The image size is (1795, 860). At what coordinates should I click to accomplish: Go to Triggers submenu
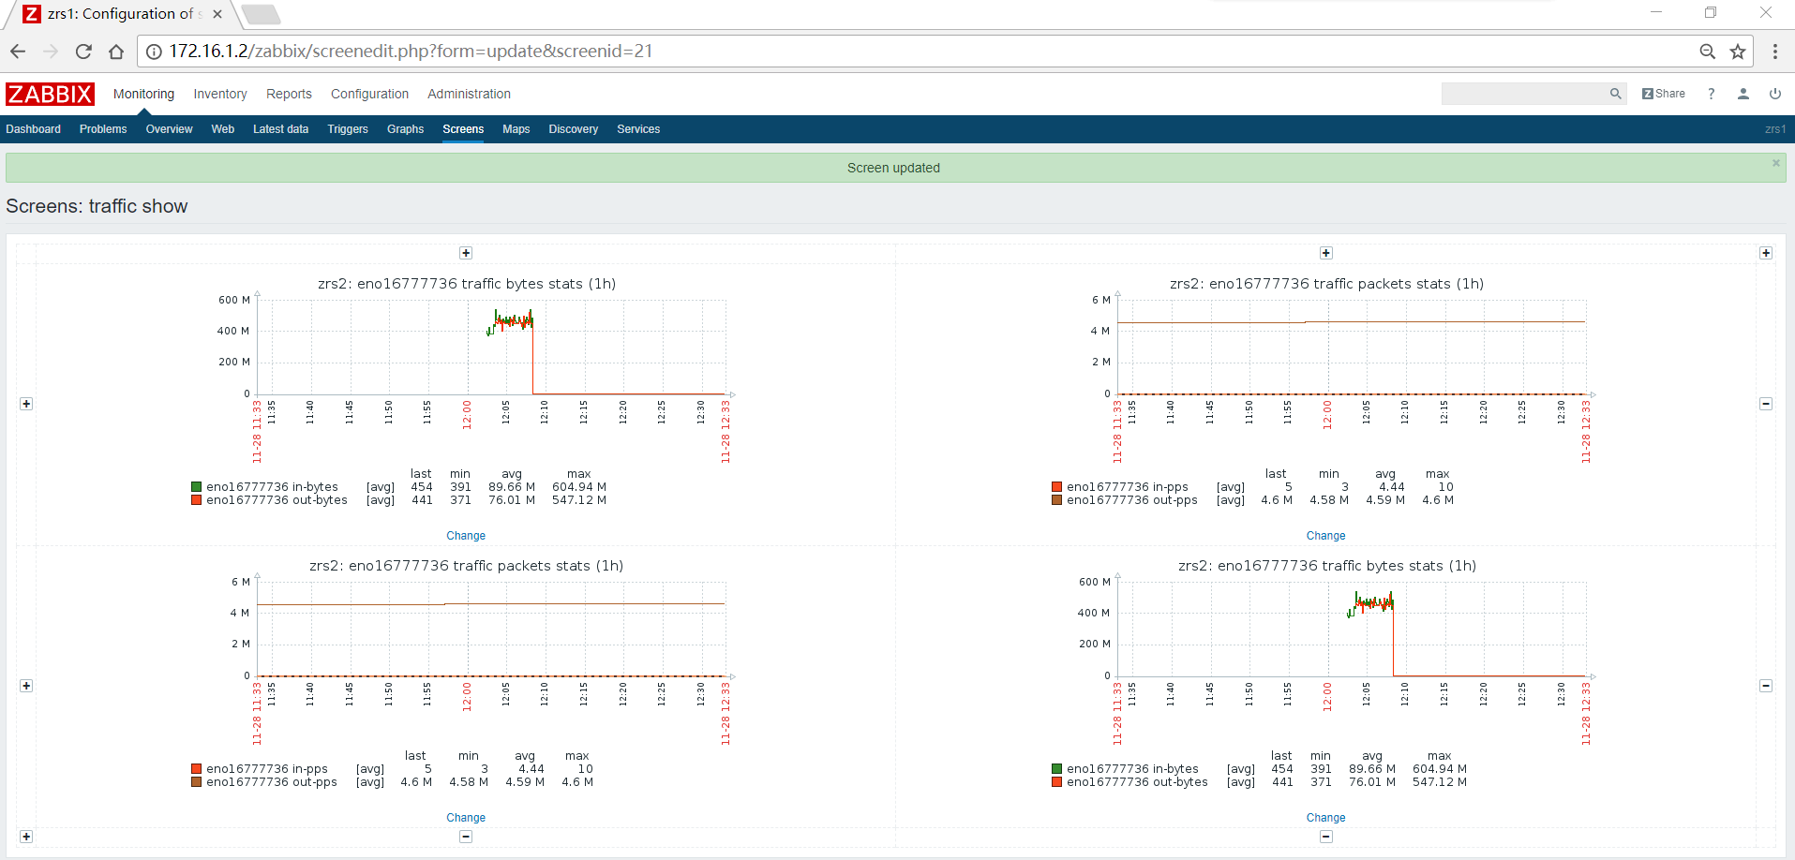point(348,129)
